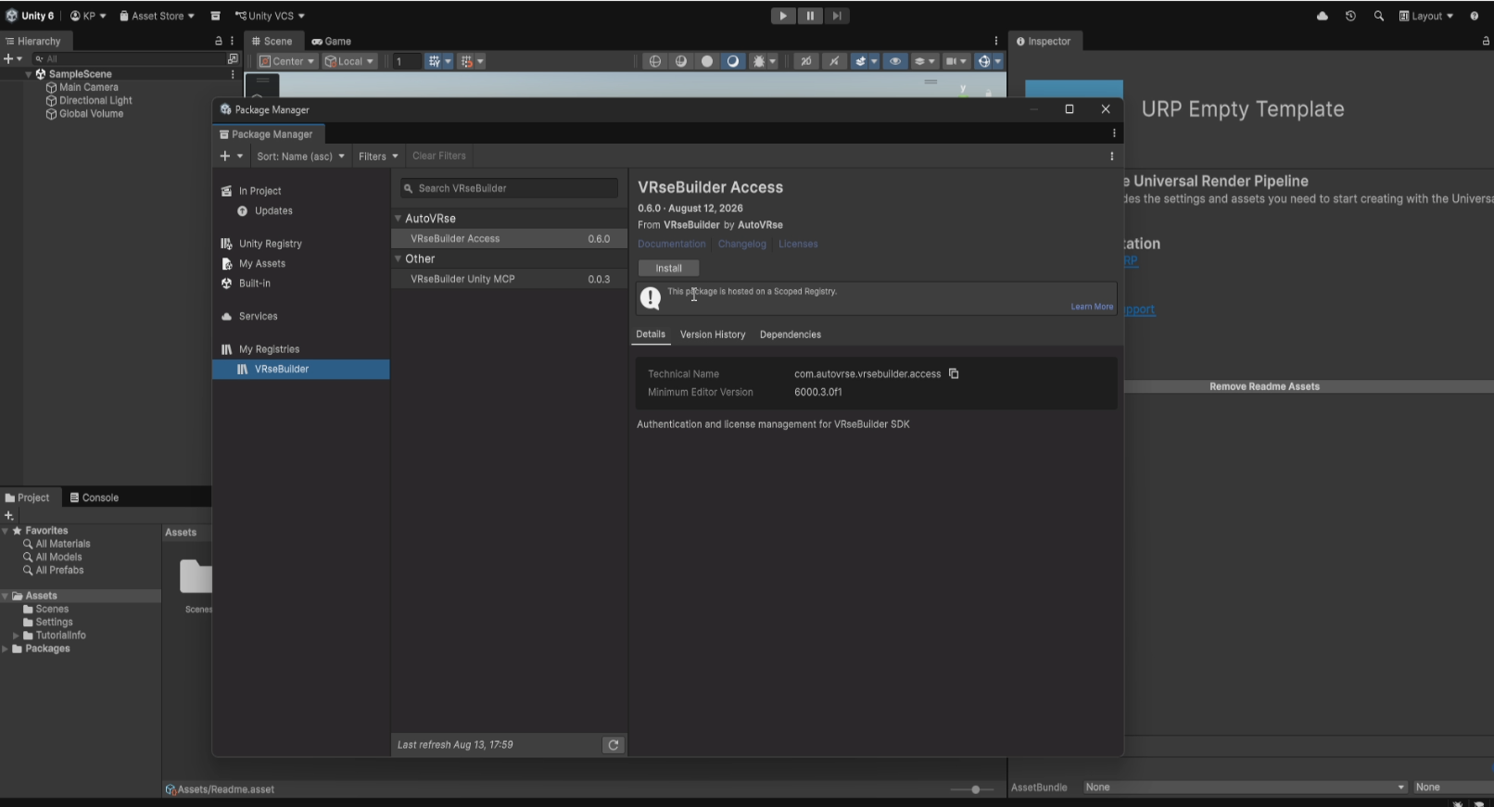Switch to the Console tab
The image size is (1494, 807).
95,498
